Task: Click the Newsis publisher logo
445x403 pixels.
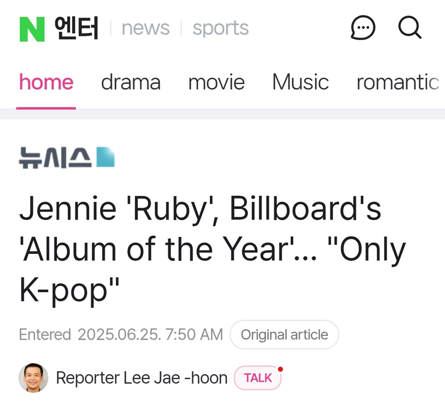Action: (x=67, y=158)
